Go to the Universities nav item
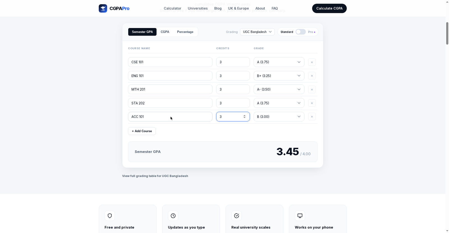The width and height of the screenshot is (449, 233). tap(198, 8)
